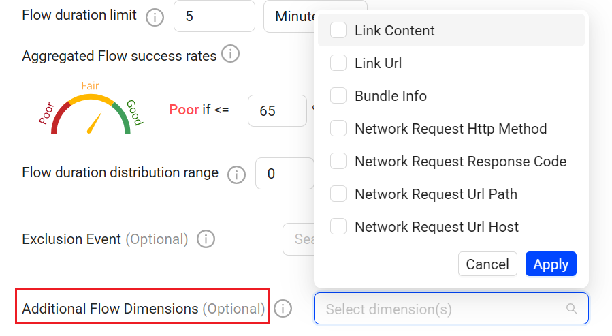The height and width of the screenshot is (336, 612).
Task: Click info icon next to Aggregated Flow success rates
Action: [231, 55]
